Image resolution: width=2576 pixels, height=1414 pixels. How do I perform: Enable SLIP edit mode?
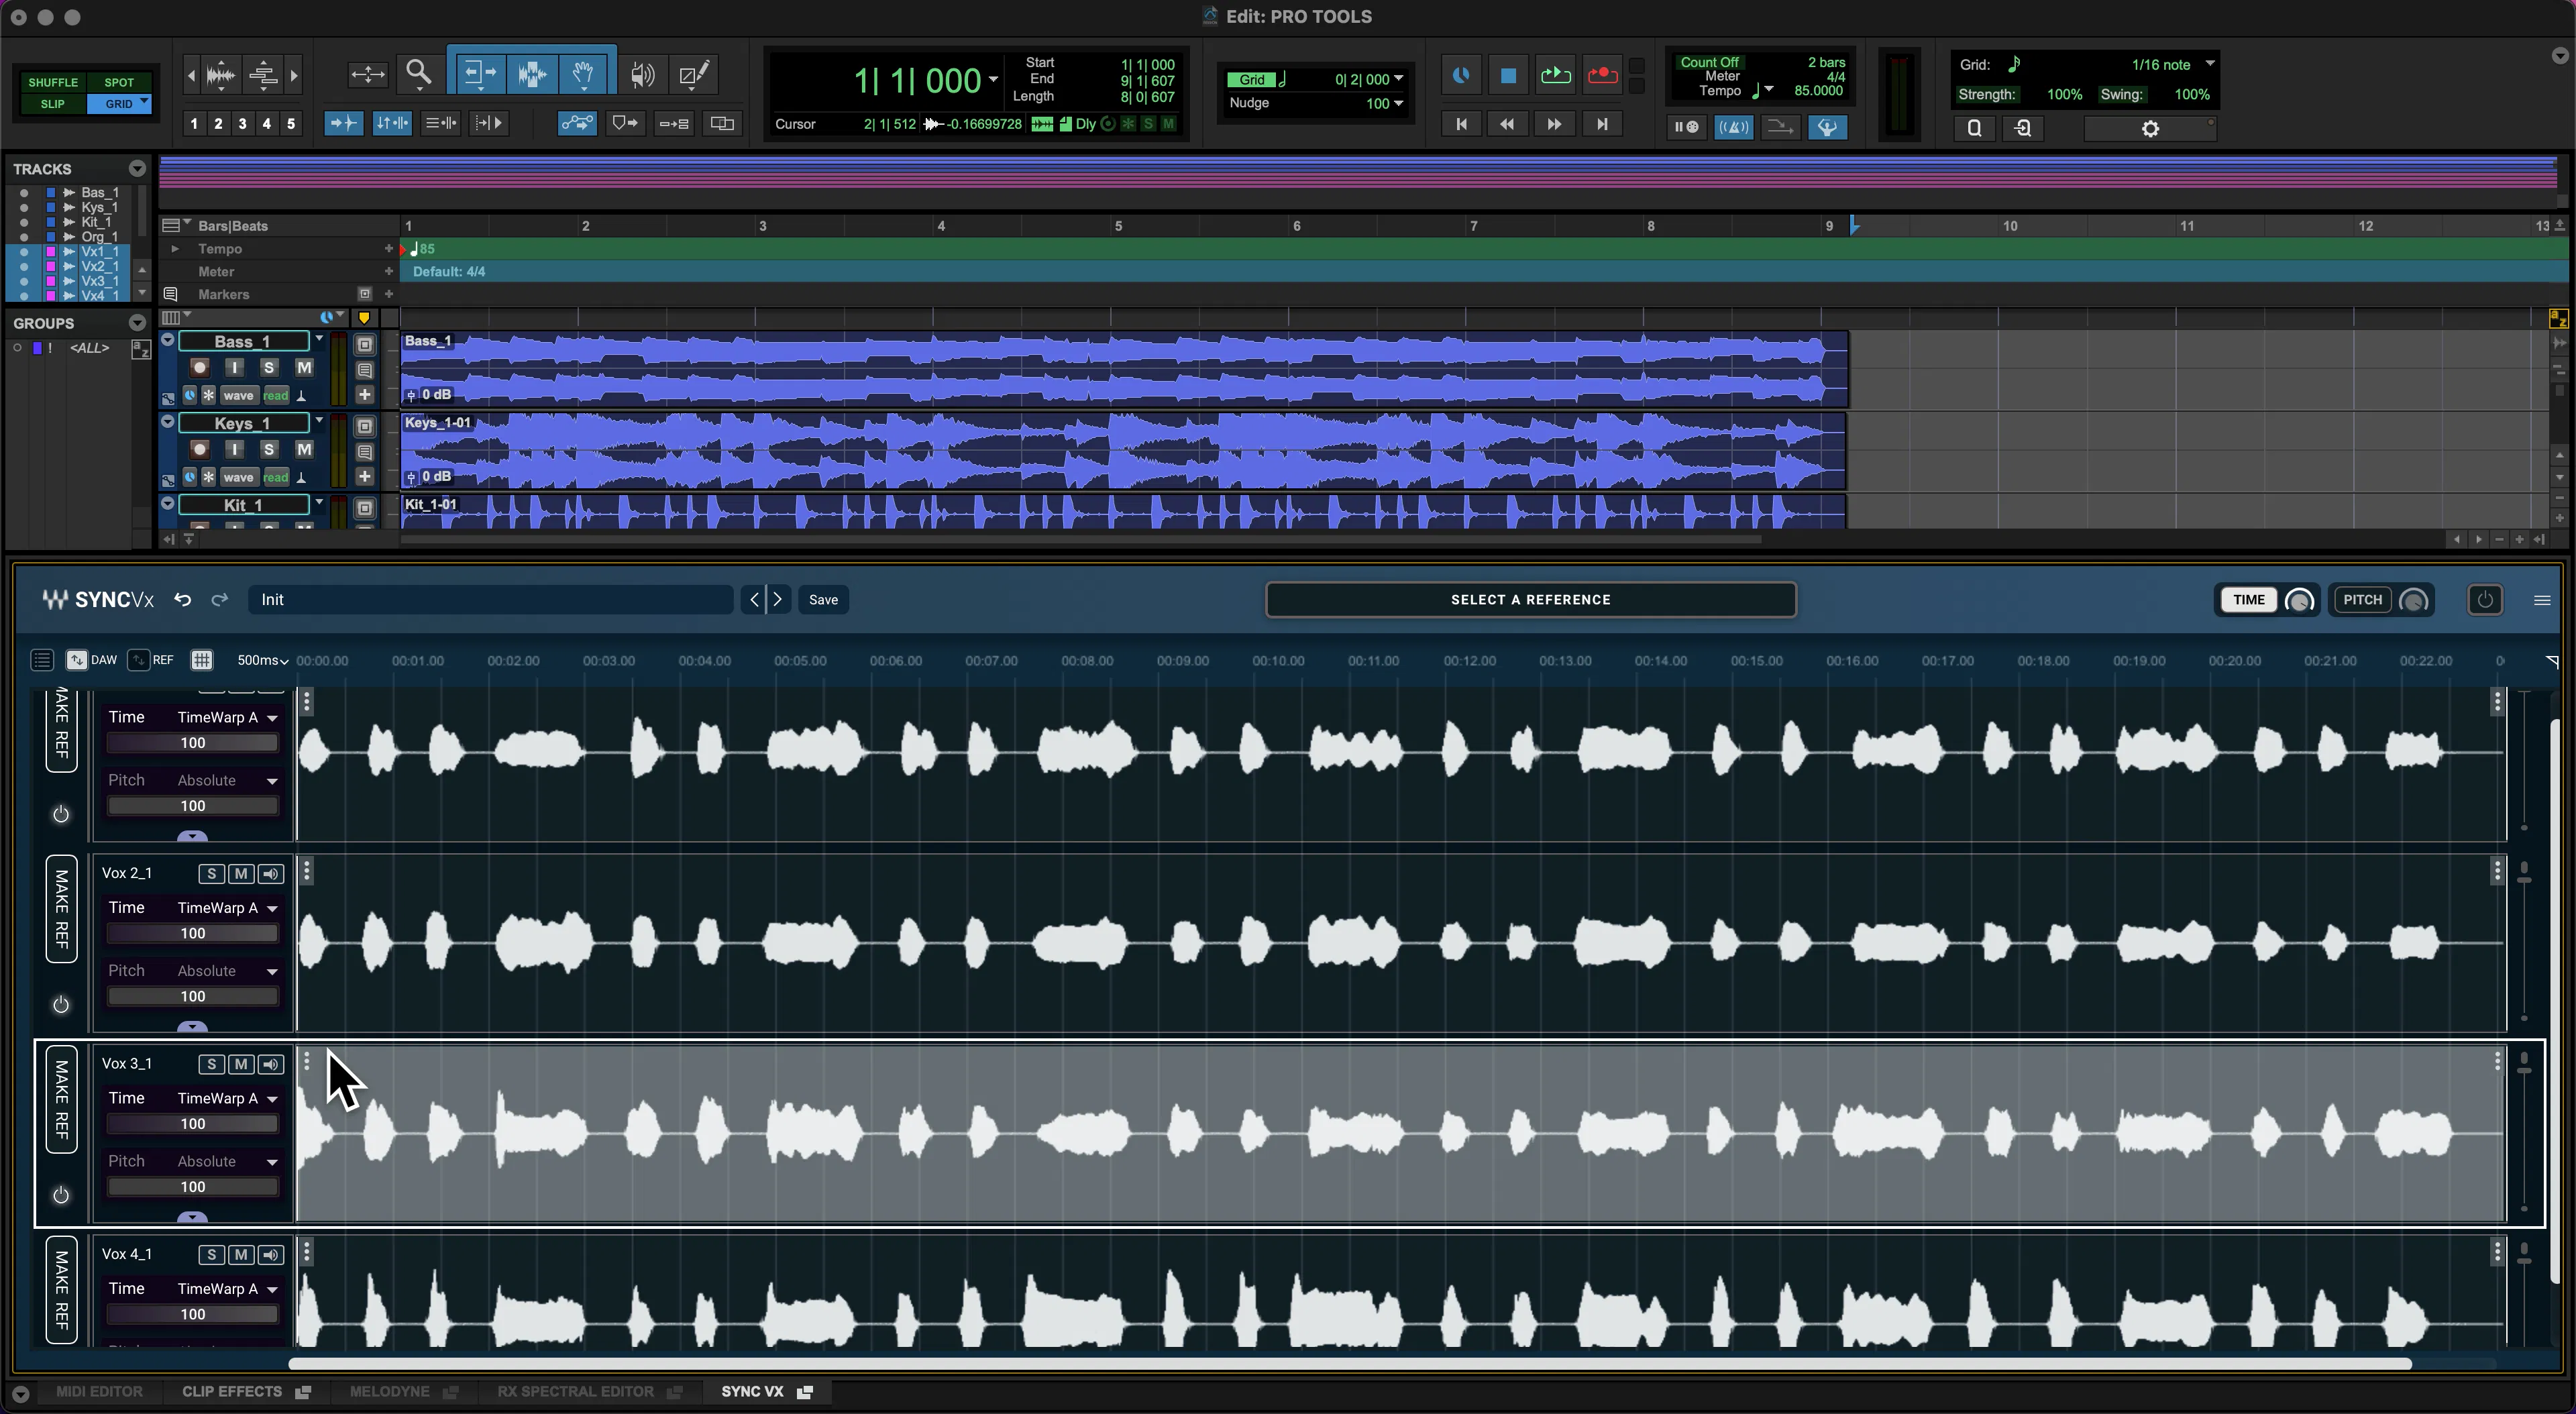point(53,104)
